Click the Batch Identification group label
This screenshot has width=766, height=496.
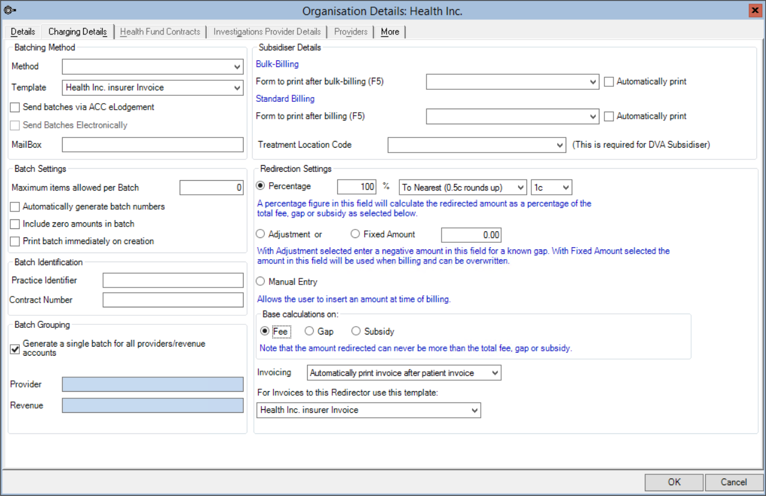[x=48, y=262]
